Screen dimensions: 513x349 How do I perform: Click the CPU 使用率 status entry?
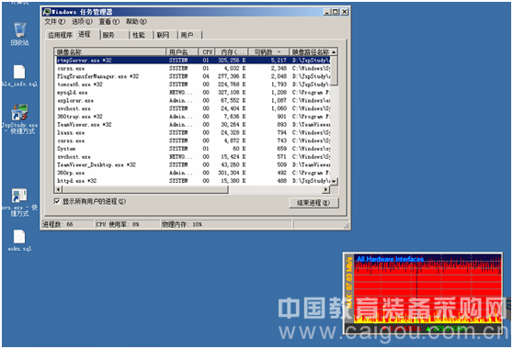pyautogui.click(x=127, y=224)
